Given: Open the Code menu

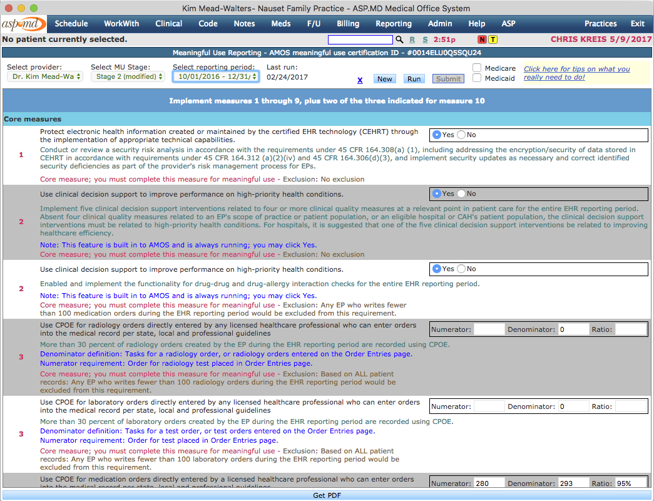Looking at the screenshot, I should [x=208, y=24].
